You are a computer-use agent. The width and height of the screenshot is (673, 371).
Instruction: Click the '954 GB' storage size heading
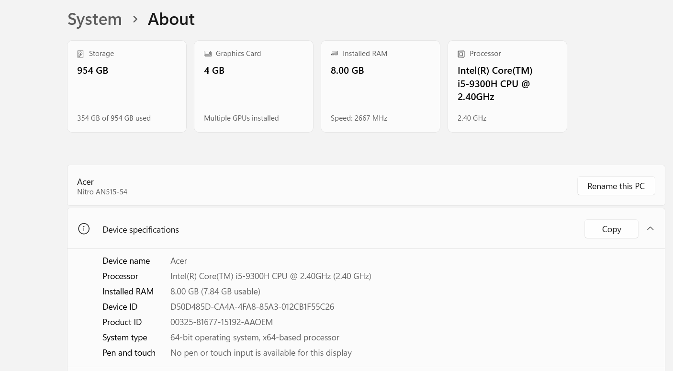tap(92, 70)
